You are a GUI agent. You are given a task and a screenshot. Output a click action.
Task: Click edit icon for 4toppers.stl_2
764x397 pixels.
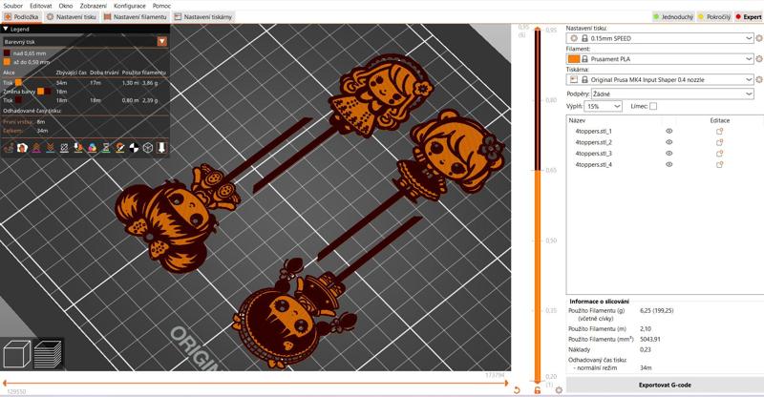coord(719,142)
